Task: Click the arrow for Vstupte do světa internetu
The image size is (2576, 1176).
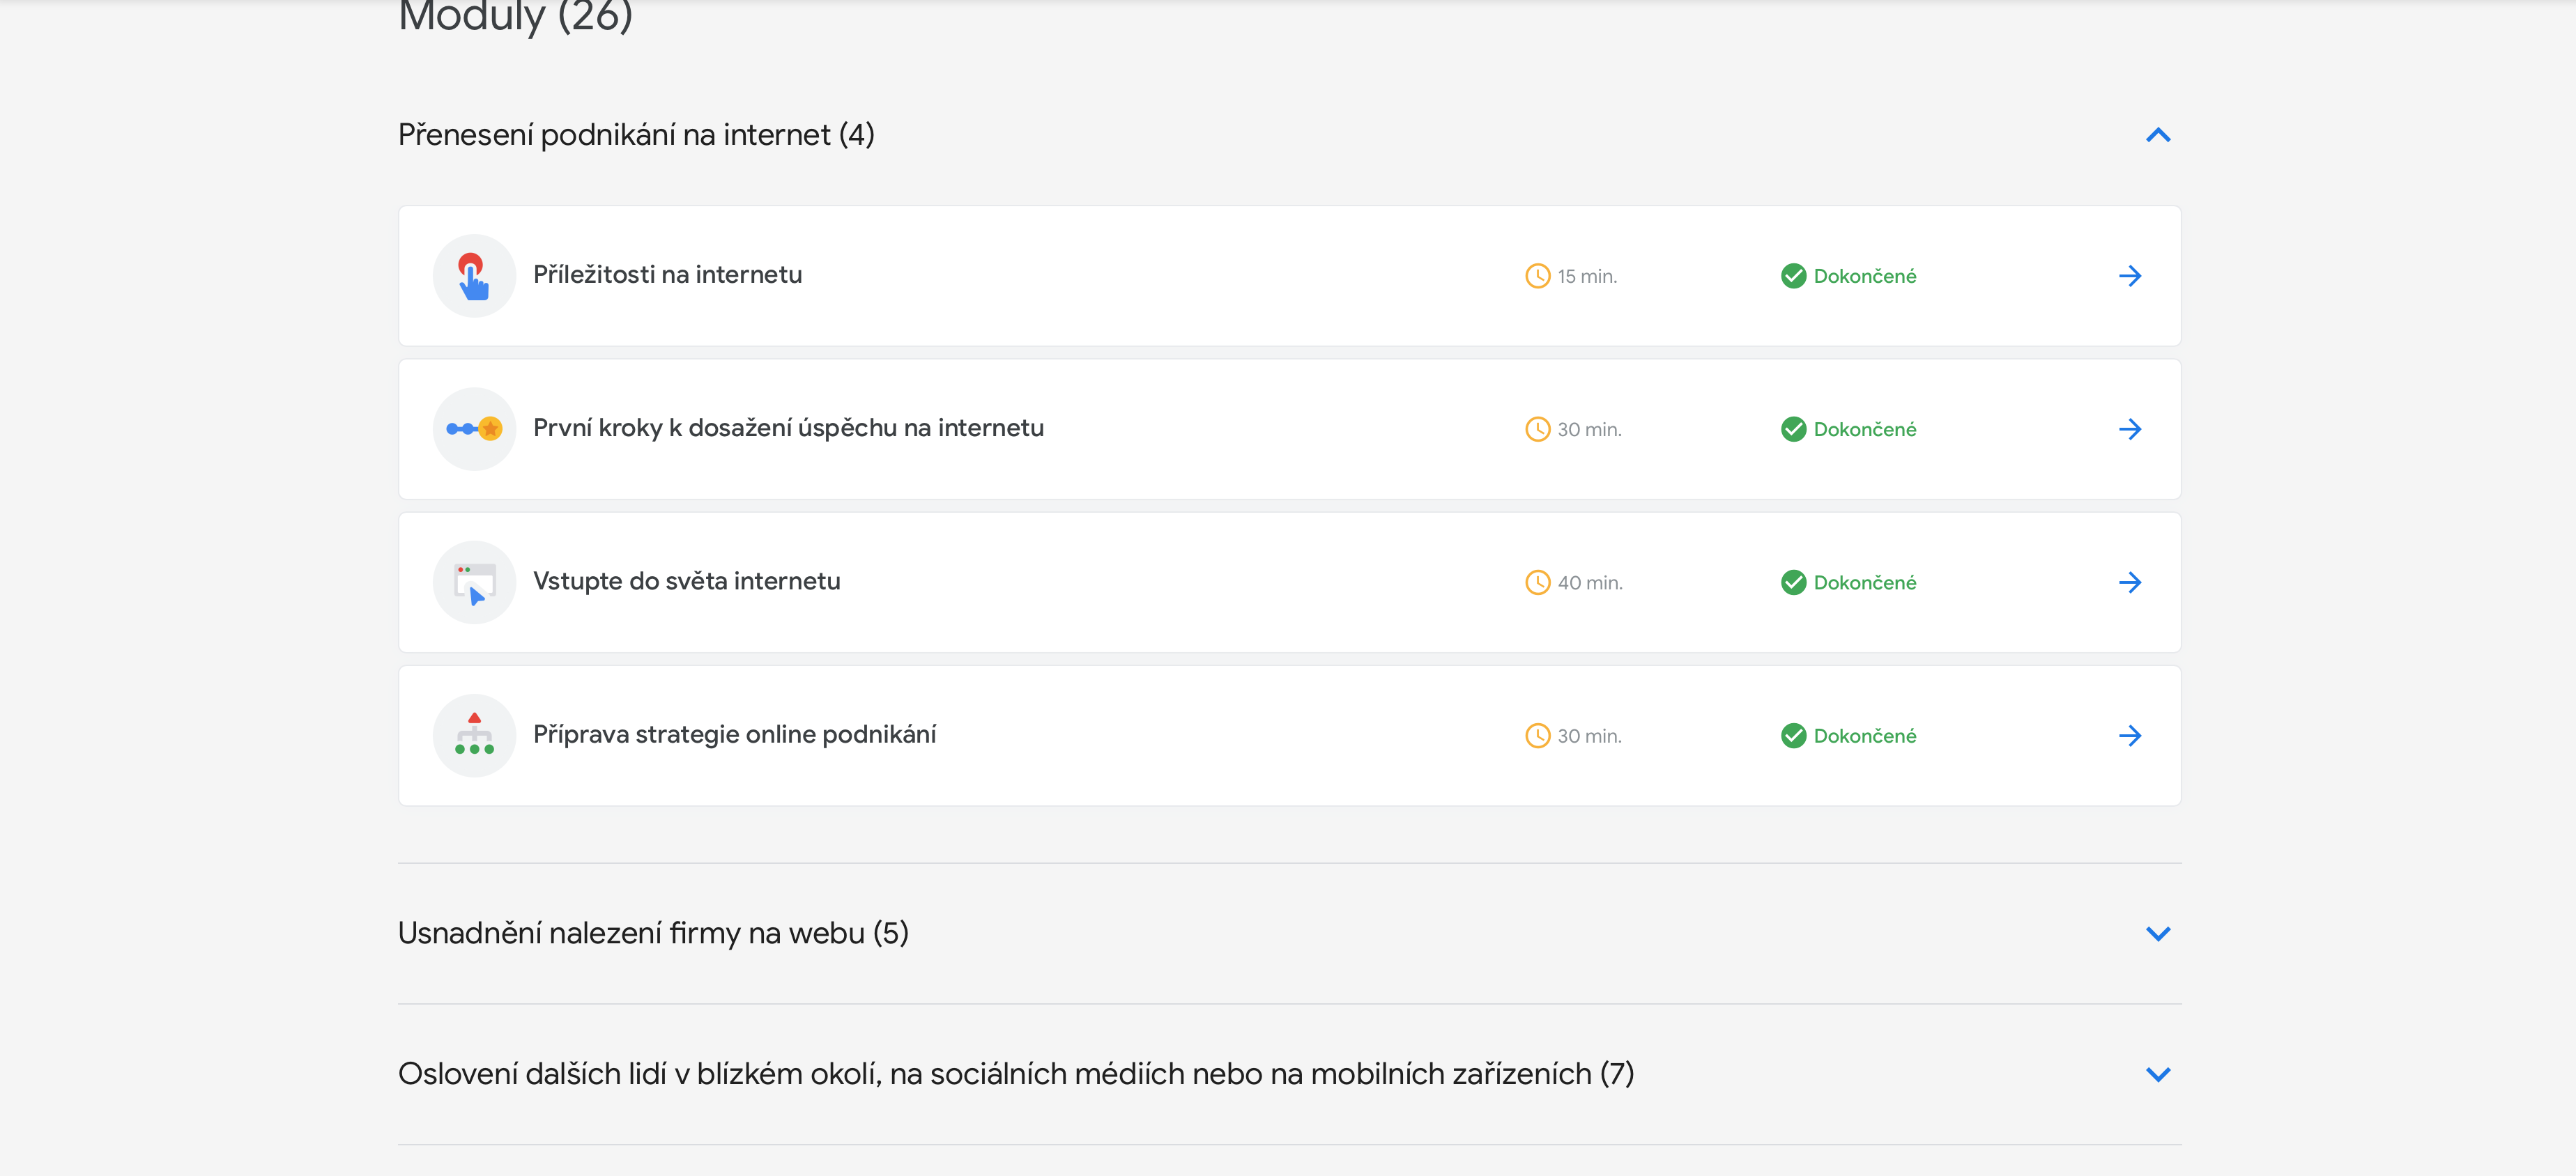Action: click(x=2130, y=583)
